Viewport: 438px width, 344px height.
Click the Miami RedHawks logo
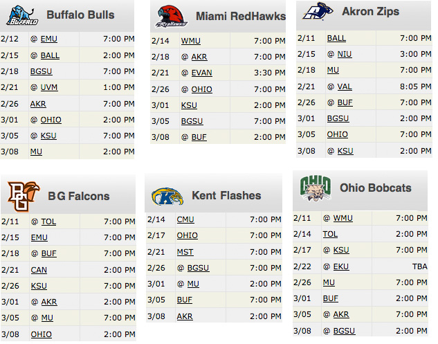[x=171, y=16]
